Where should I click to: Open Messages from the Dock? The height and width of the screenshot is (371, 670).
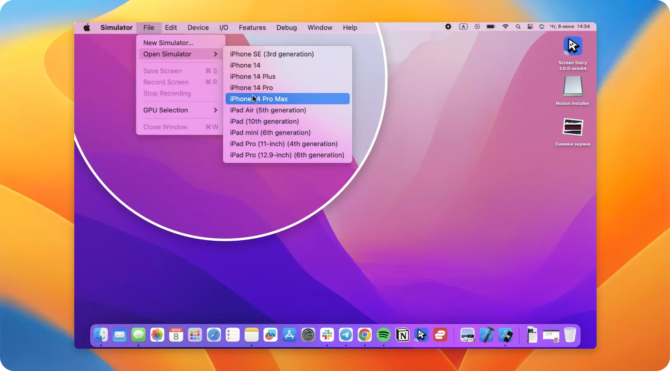pos(138,335)
